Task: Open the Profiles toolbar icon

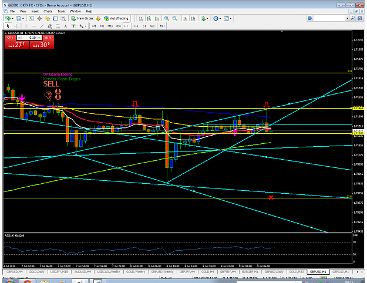Action: (x=18, y=18)
